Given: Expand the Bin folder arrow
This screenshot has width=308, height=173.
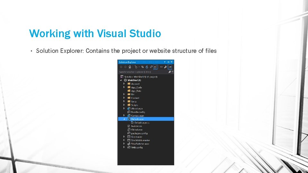Looking at the screenshot, I should tap(124, 94).
